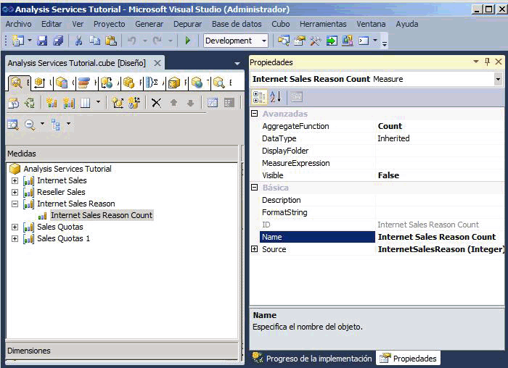The width and height of the screenshot is (508, 368).
Task: Click the Dimensiones pane header
Action: (x=123, y=351)
